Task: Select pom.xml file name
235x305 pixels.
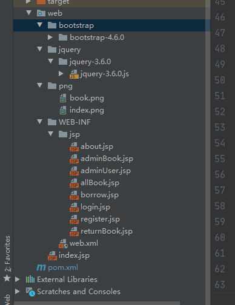Action: tap(63, 267)
